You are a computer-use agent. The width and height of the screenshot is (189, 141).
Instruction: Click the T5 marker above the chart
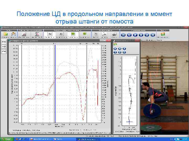coord(98,44)
